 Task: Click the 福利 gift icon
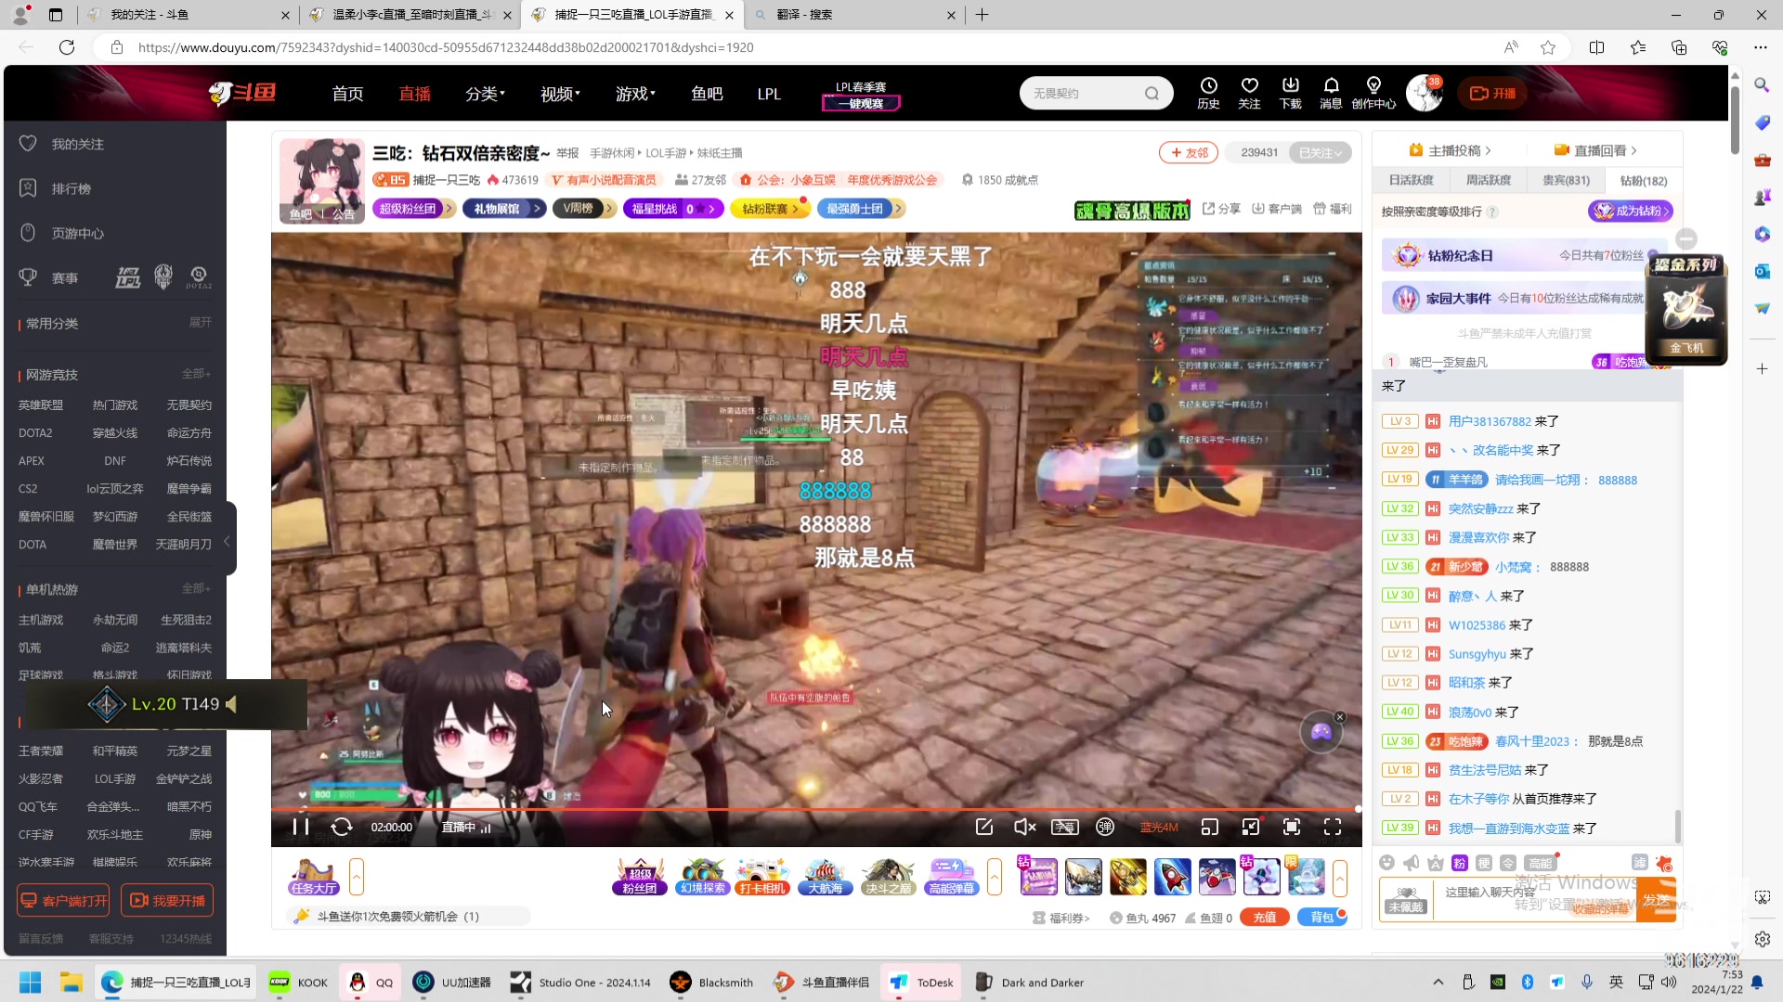click(x=1333, y=209)
